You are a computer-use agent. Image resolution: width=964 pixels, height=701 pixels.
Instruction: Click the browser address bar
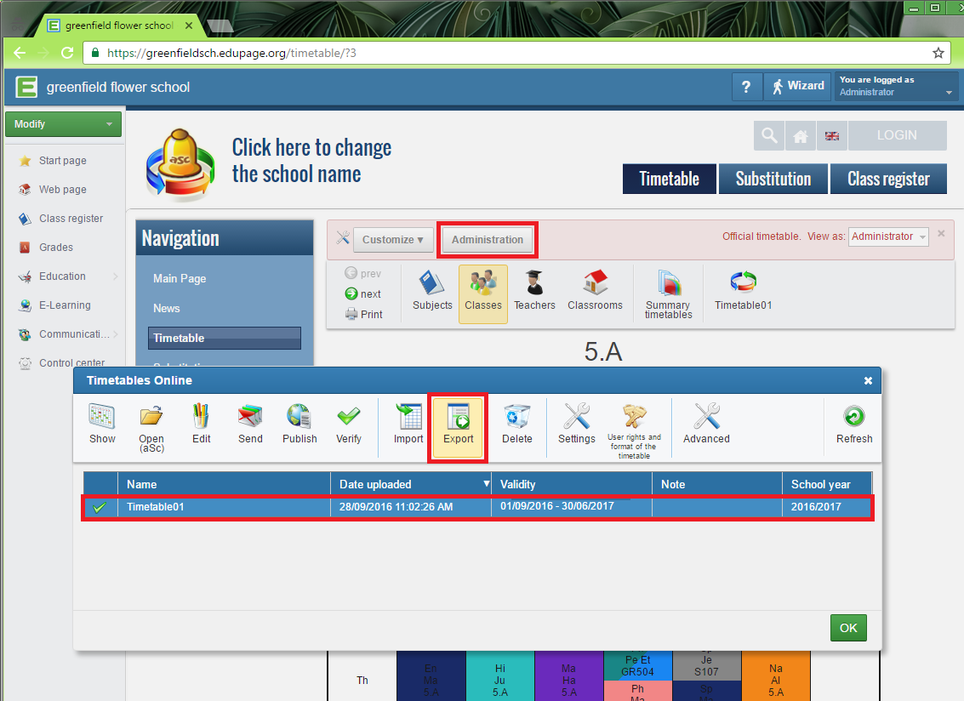(x=516, y=53)
